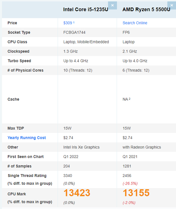Select the 13155 CPU Mark score

click(136, 193)
